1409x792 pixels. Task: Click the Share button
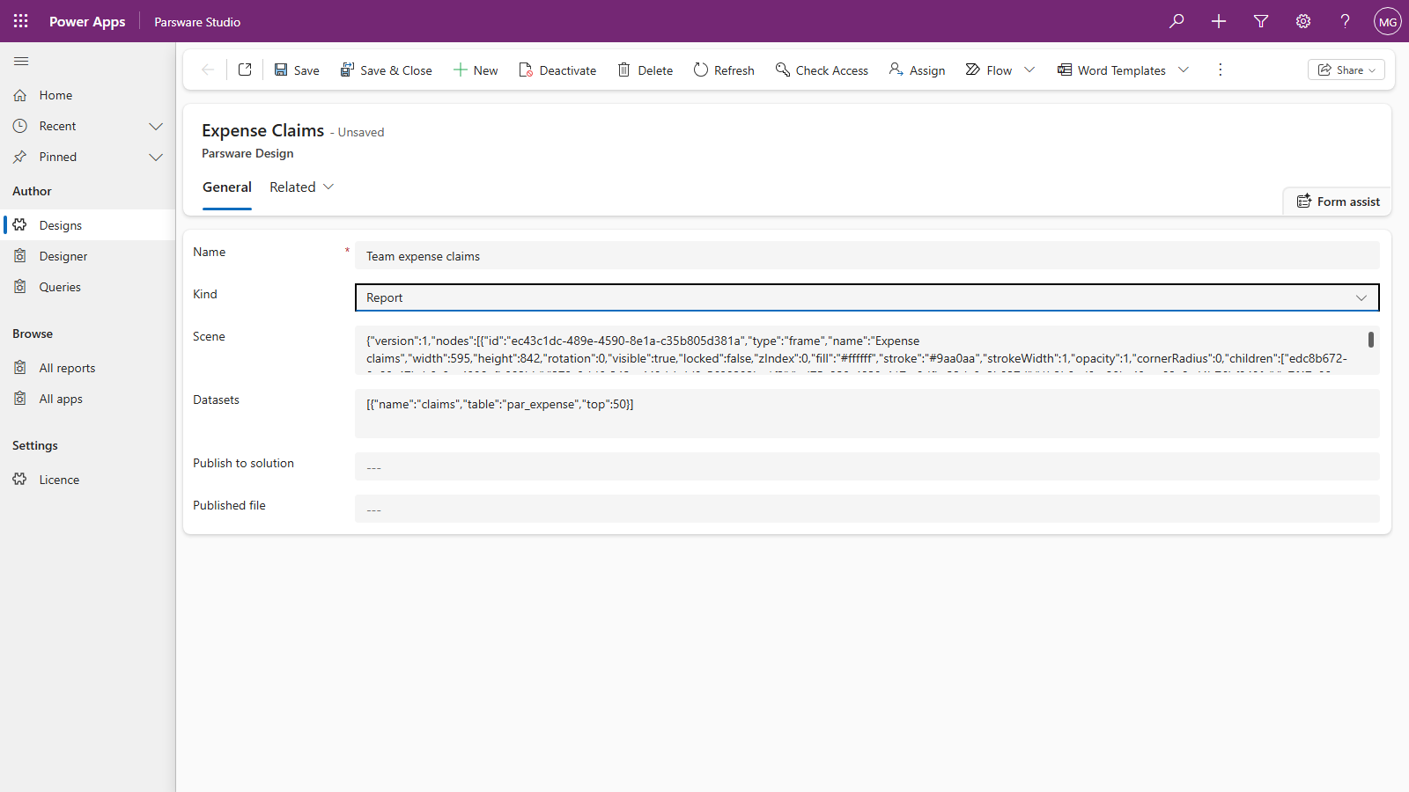click(x=1346, y=70)
